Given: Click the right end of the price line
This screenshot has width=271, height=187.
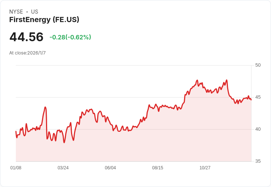Looking at the screenshot, I should click(251, 99).
